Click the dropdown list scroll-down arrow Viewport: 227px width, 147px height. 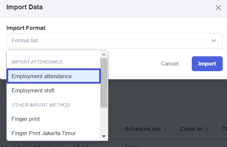pyautogui.click(x=104, y=136)
